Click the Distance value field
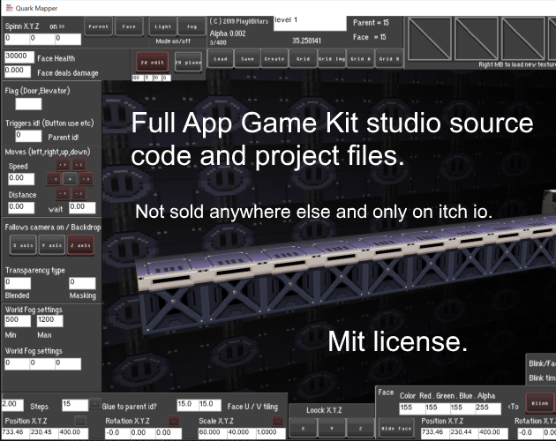The image size is (556, 441). point(21,207)
